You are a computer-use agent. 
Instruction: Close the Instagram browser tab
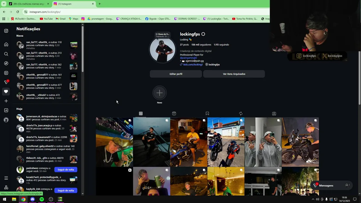pyautogui.click(x=93, y=4)
